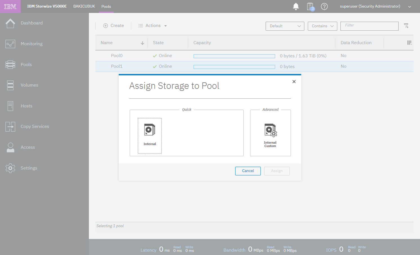Click the Access menu label

click(x=28, y=147)
